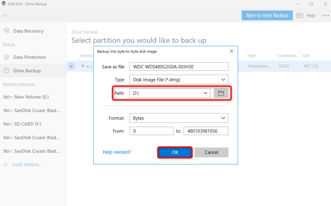Click the plus icon beside Load session
Viewport: 331px width, 206px height.
5,164
